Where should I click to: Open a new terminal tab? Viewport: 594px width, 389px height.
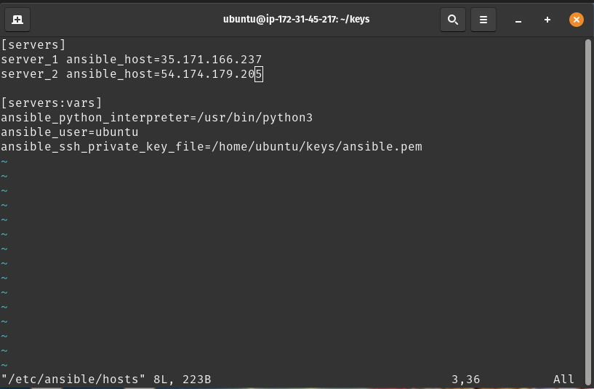[17, 20]
